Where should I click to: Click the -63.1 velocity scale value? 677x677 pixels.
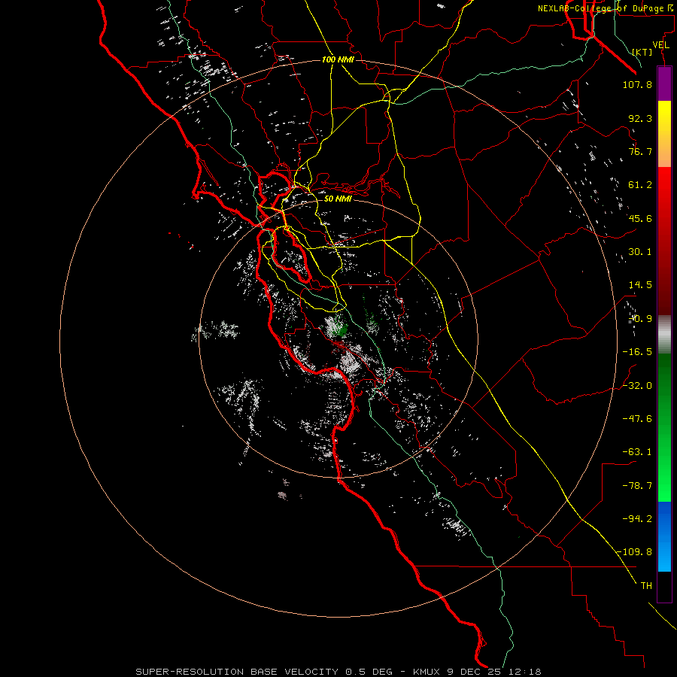[637, 452]
